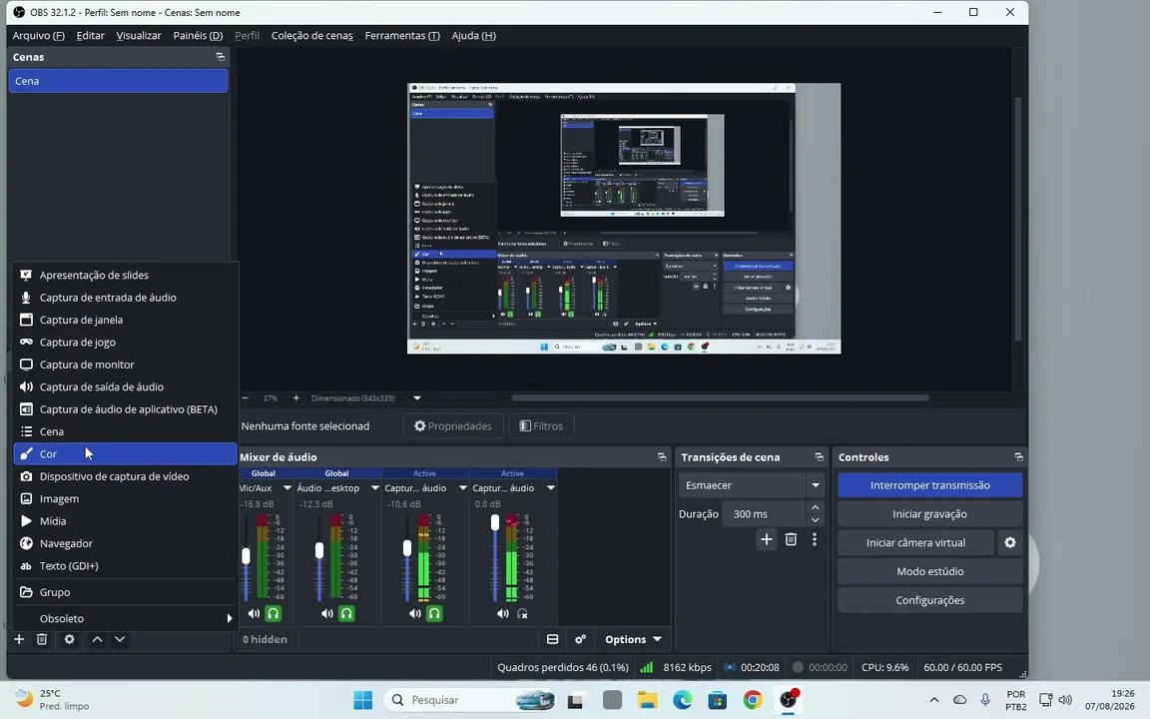
Task: Open the Arquivo menu
Action: pyautogui.click(x=38, y=35)
